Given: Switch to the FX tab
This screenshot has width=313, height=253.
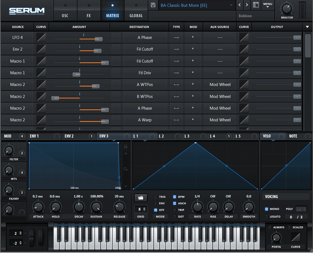Looking at the screenshot, I should tap(89, 10).
